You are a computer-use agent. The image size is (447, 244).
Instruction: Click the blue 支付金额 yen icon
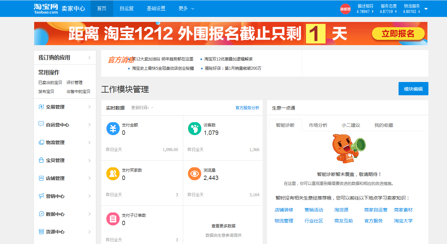113,128
